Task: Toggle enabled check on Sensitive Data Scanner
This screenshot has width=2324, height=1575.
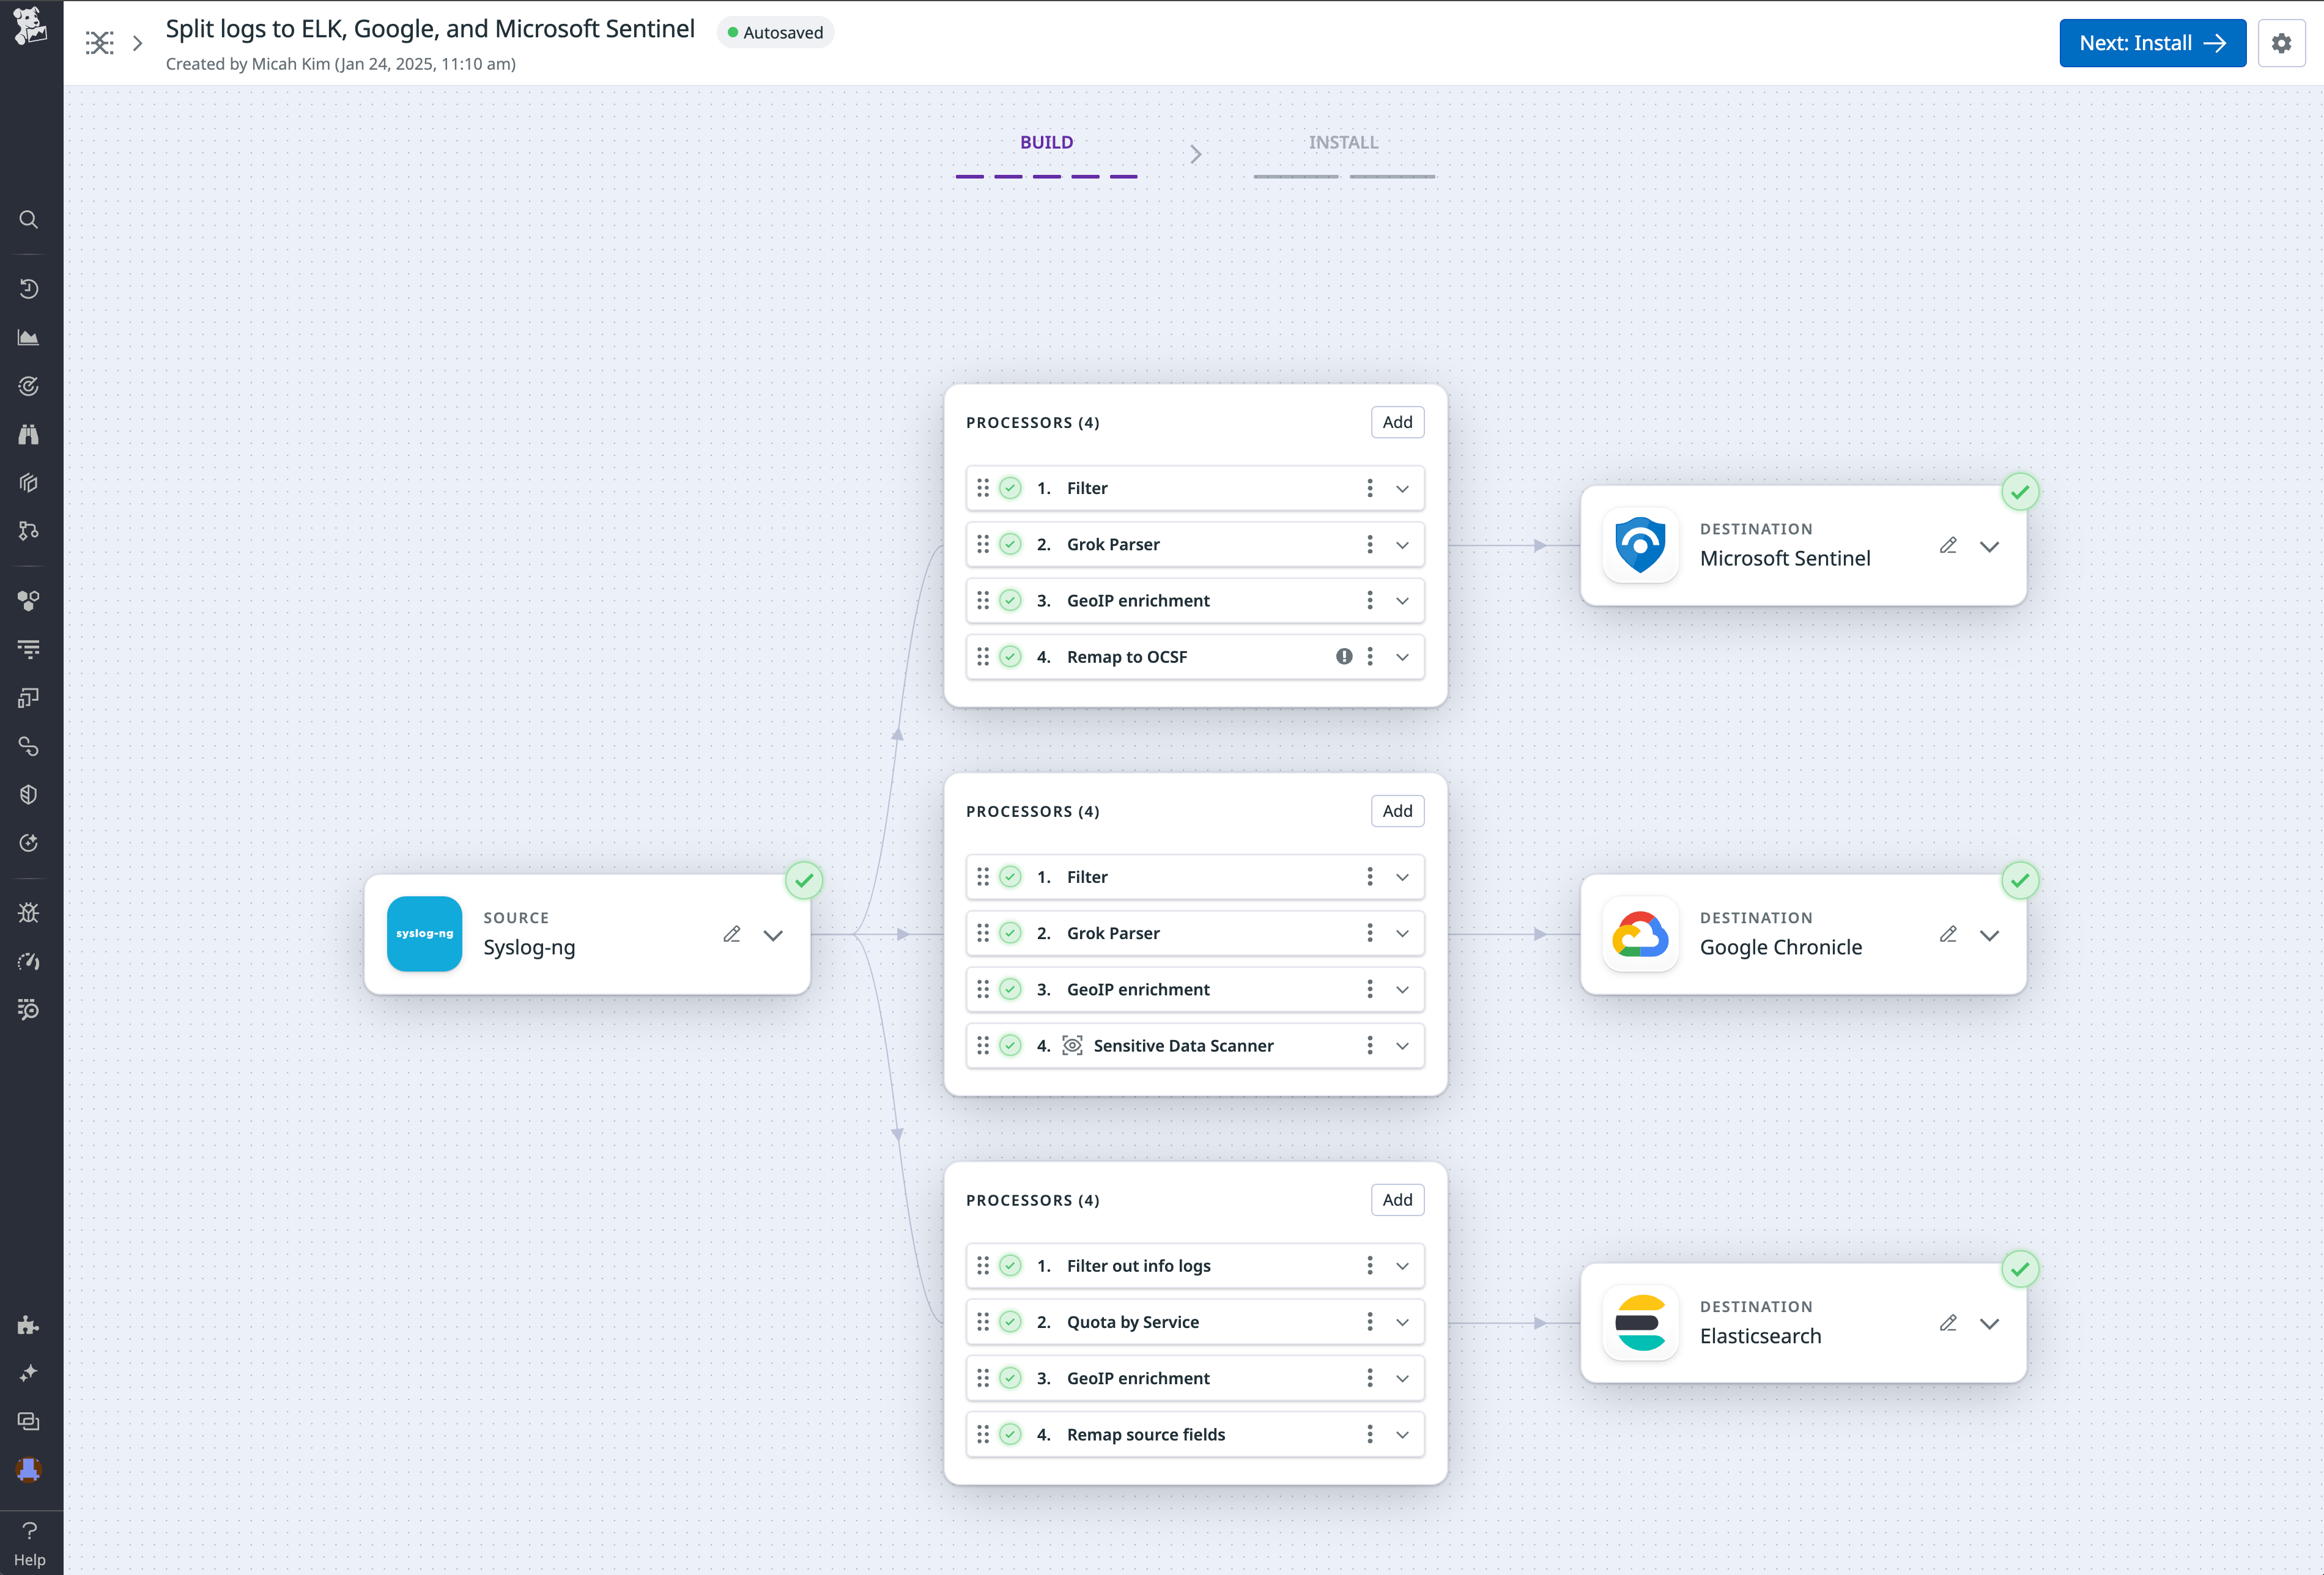Action: point(1010,1045)
